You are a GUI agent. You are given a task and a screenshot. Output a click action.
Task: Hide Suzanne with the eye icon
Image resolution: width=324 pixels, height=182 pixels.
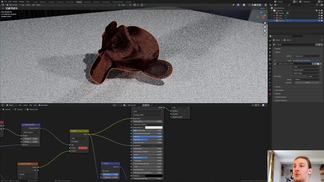(x=319, y=21)
